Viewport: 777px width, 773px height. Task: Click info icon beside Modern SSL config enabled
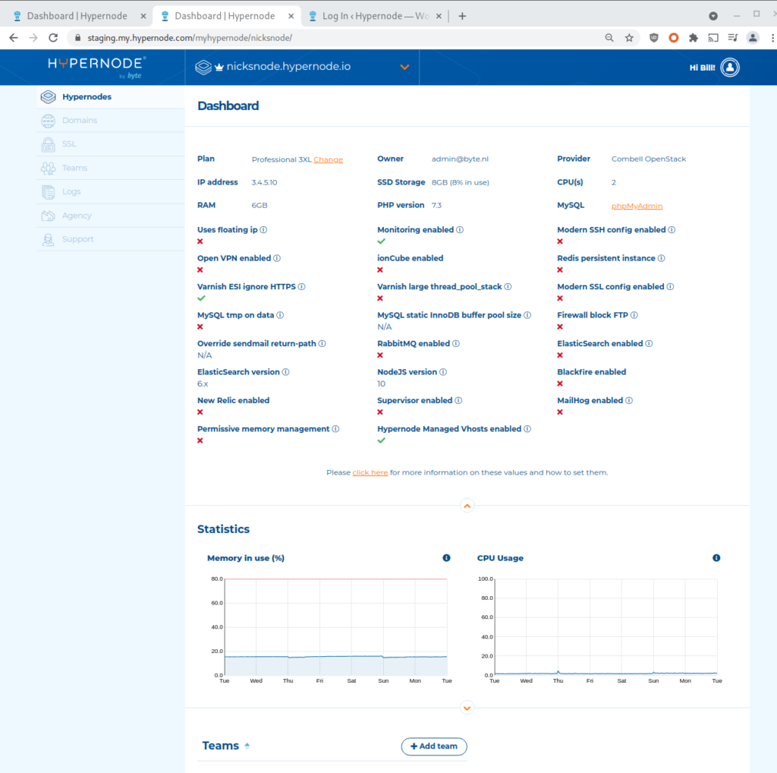[x=670, y=286]
